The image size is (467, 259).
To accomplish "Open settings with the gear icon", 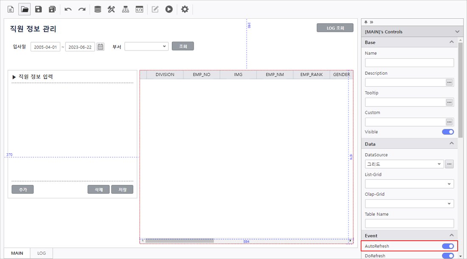I will (x=185, y=9).
